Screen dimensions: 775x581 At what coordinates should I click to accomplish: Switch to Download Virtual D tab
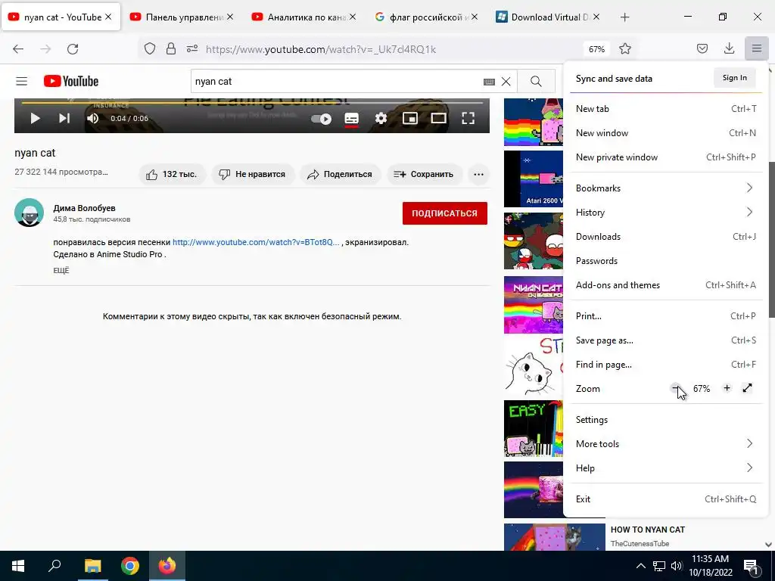coord(548,17)
